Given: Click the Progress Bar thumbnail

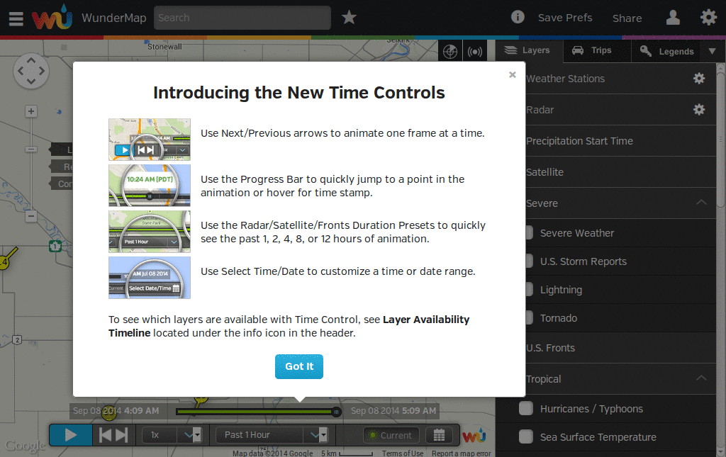Looking at the screenshot, I should [150, 186].
